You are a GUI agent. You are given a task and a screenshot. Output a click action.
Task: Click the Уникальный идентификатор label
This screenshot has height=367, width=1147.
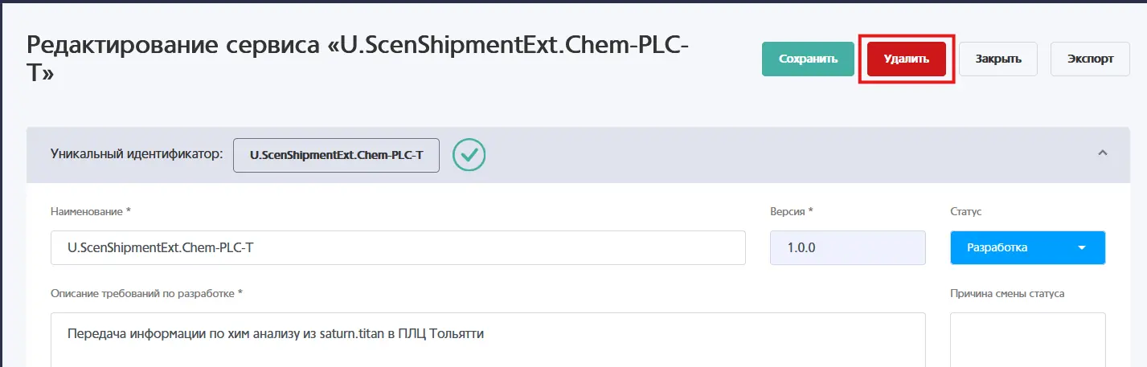click(137, 154)
